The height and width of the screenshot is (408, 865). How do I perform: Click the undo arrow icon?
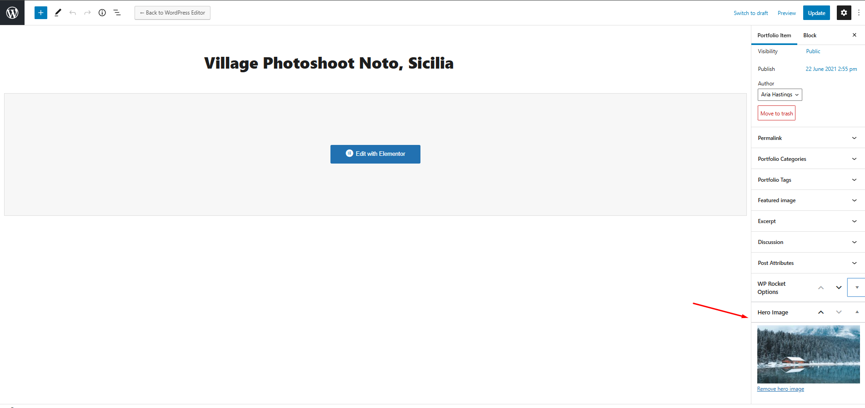73,13
